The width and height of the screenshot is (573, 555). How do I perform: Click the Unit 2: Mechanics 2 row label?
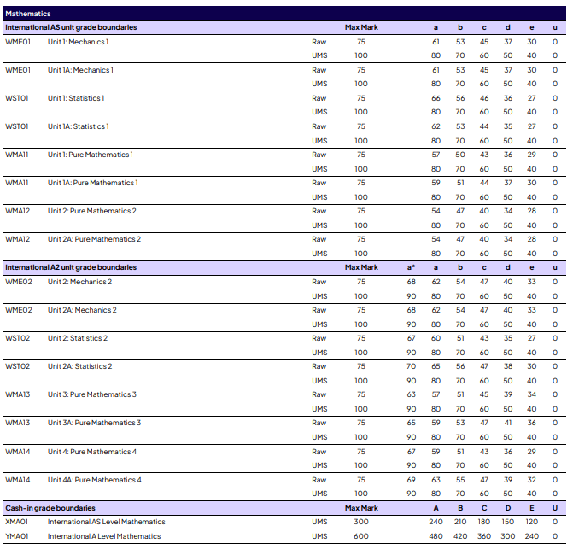(x=79, y=282)
